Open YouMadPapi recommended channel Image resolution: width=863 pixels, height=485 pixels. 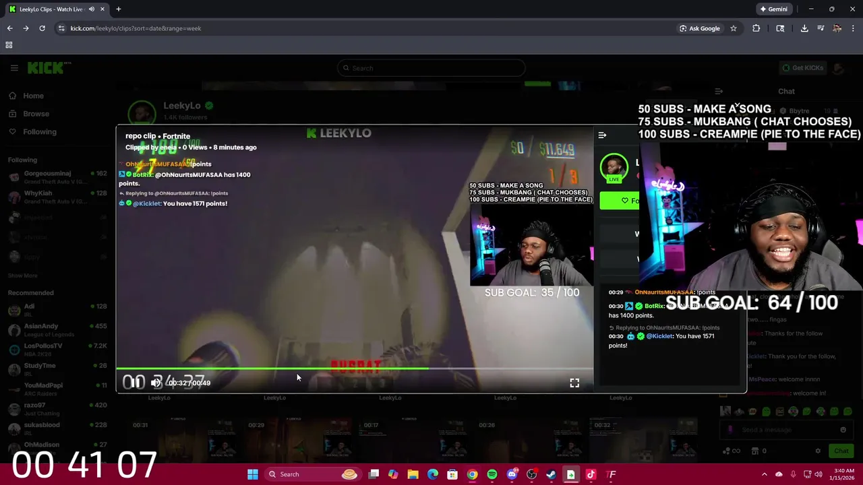[x=57, y=389]
